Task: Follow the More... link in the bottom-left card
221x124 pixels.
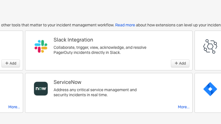Action: point(14,107)
